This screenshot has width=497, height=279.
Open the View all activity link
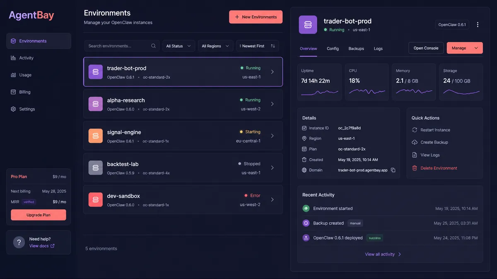point(383,254)
